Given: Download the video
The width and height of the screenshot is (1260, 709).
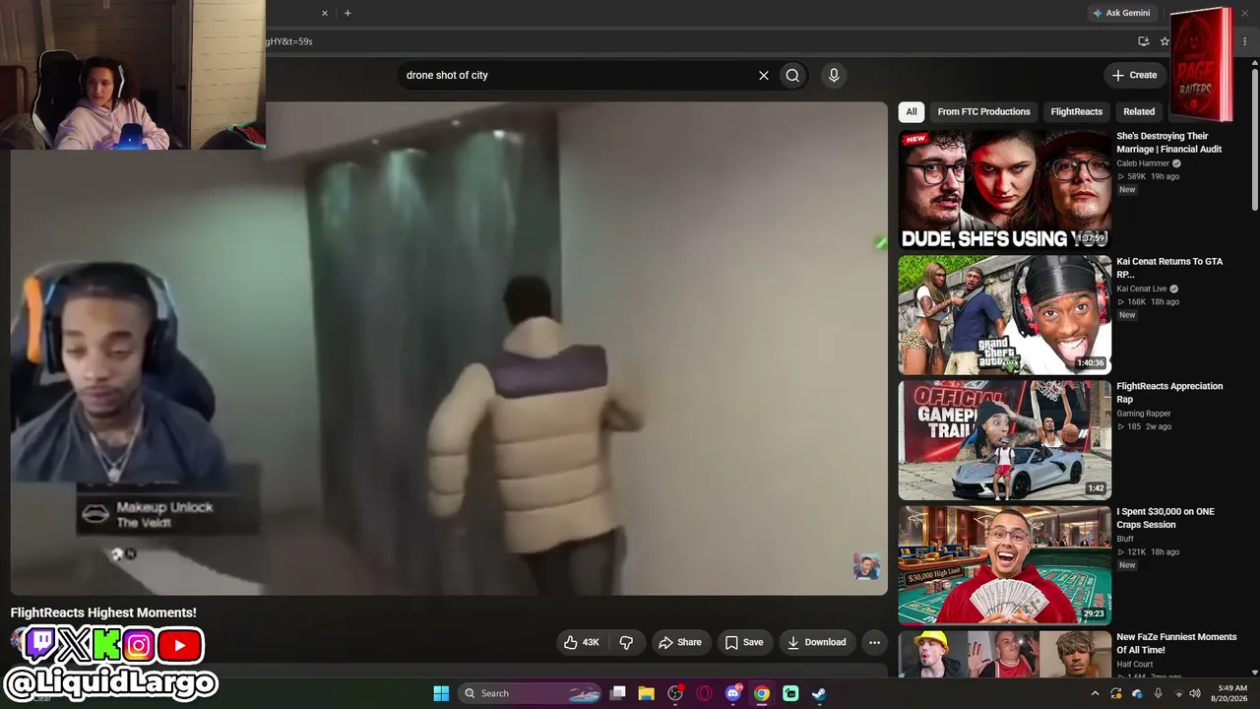Looking at the screenshot, I should coord(816,642).
